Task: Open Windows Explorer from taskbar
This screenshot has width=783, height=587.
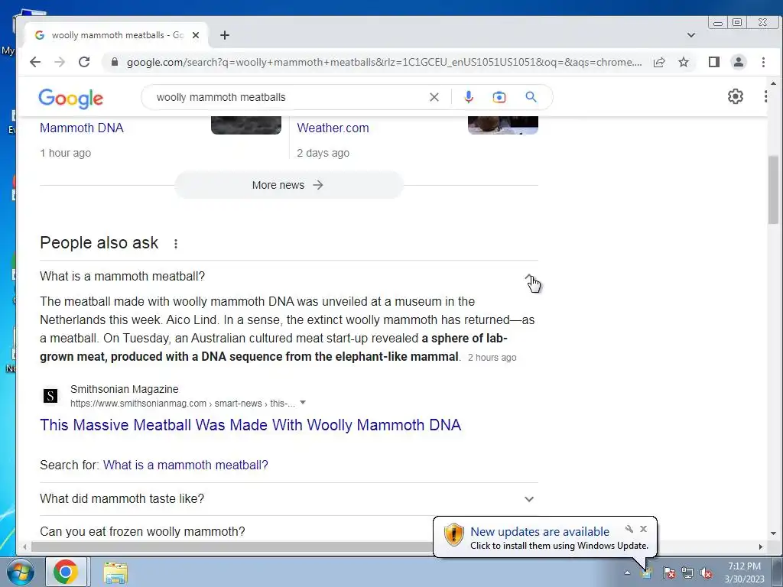Action: [115, 572]
